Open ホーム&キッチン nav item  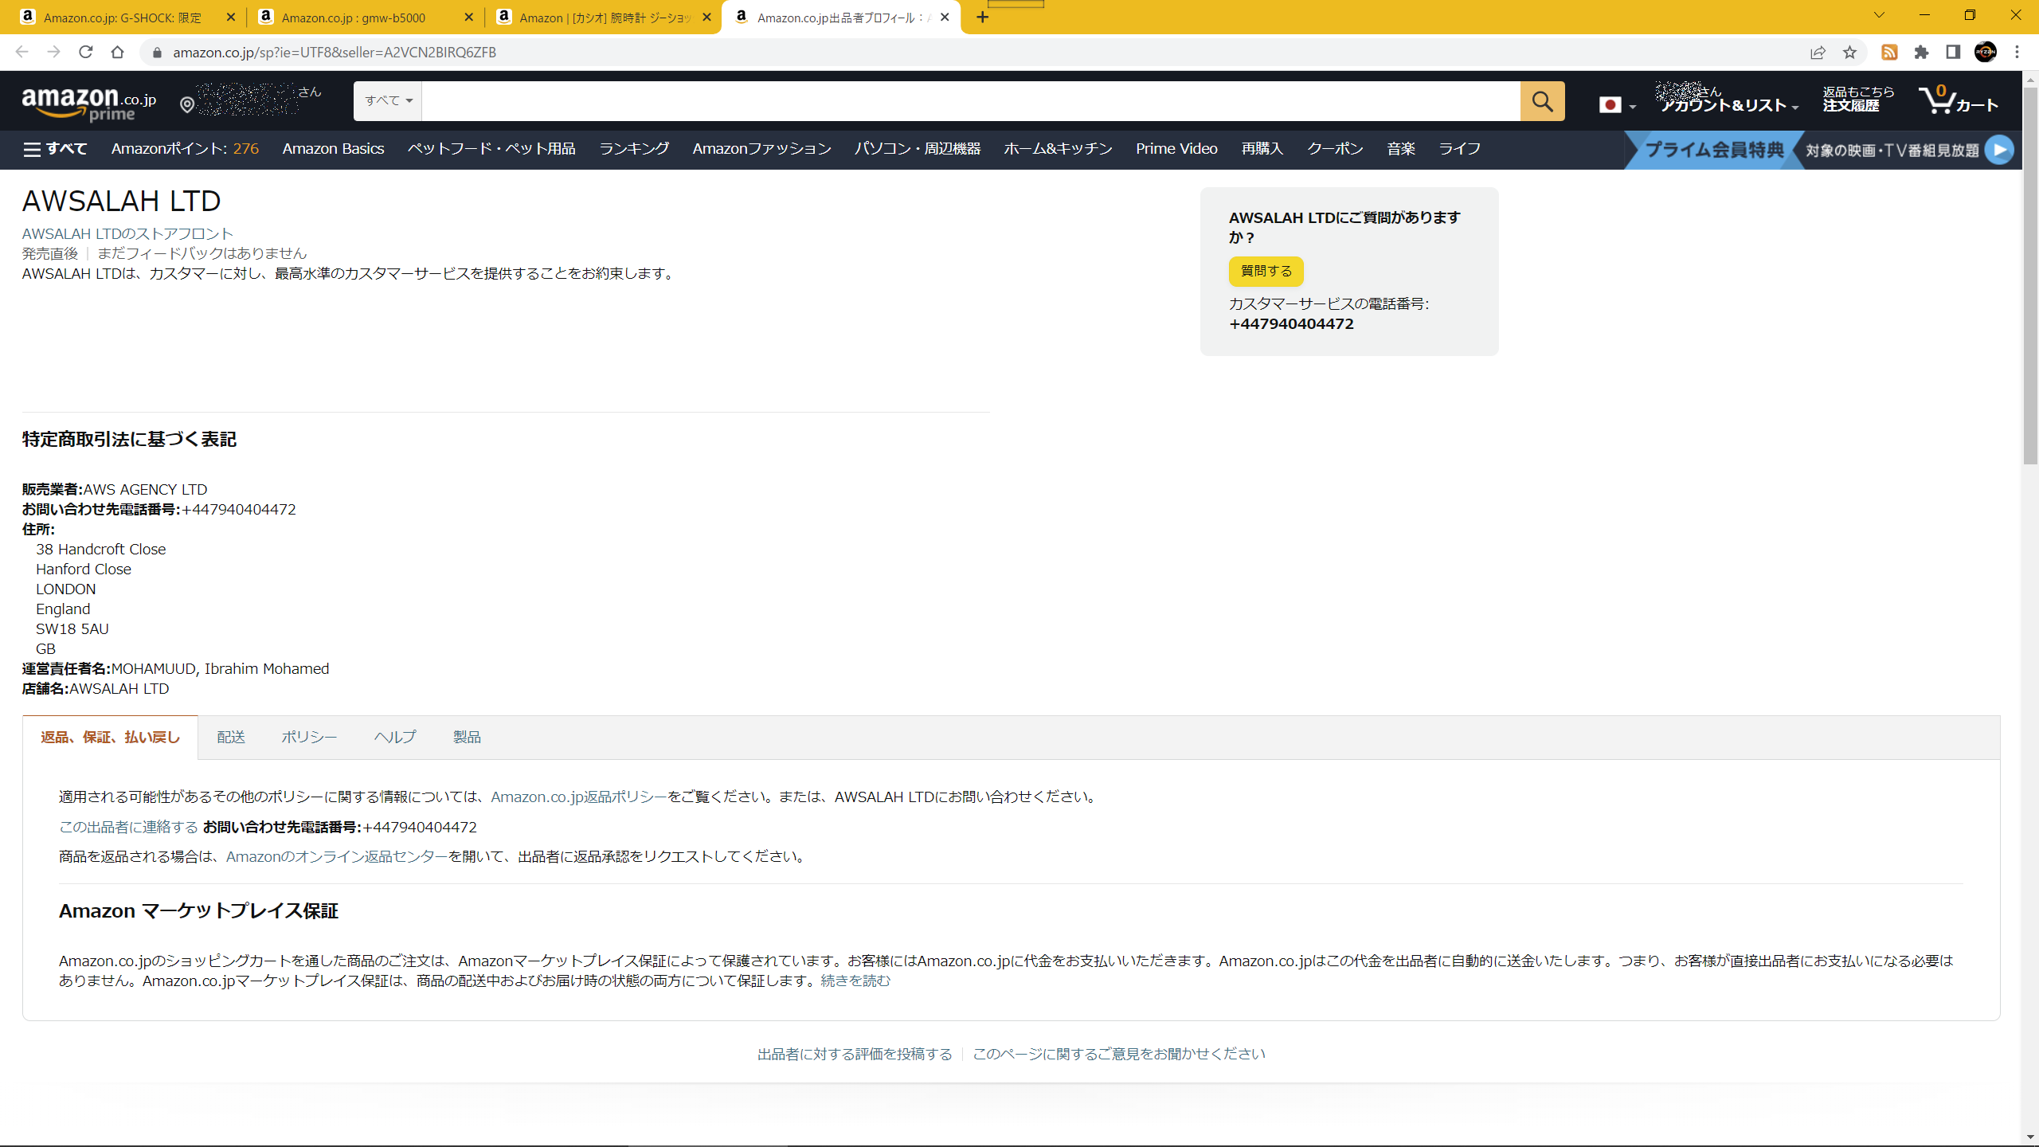(1058, 149)
